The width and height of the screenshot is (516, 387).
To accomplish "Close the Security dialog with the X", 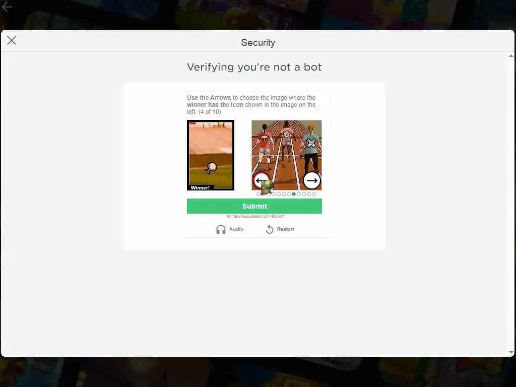I will (x=12, y=40).
